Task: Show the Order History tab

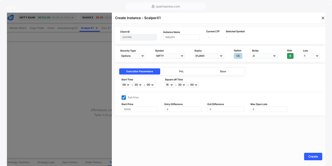Action: tap(94, 162)
